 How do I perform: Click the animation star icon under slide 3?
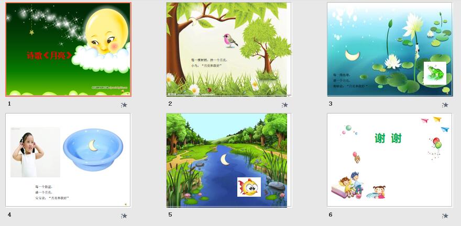445,105
